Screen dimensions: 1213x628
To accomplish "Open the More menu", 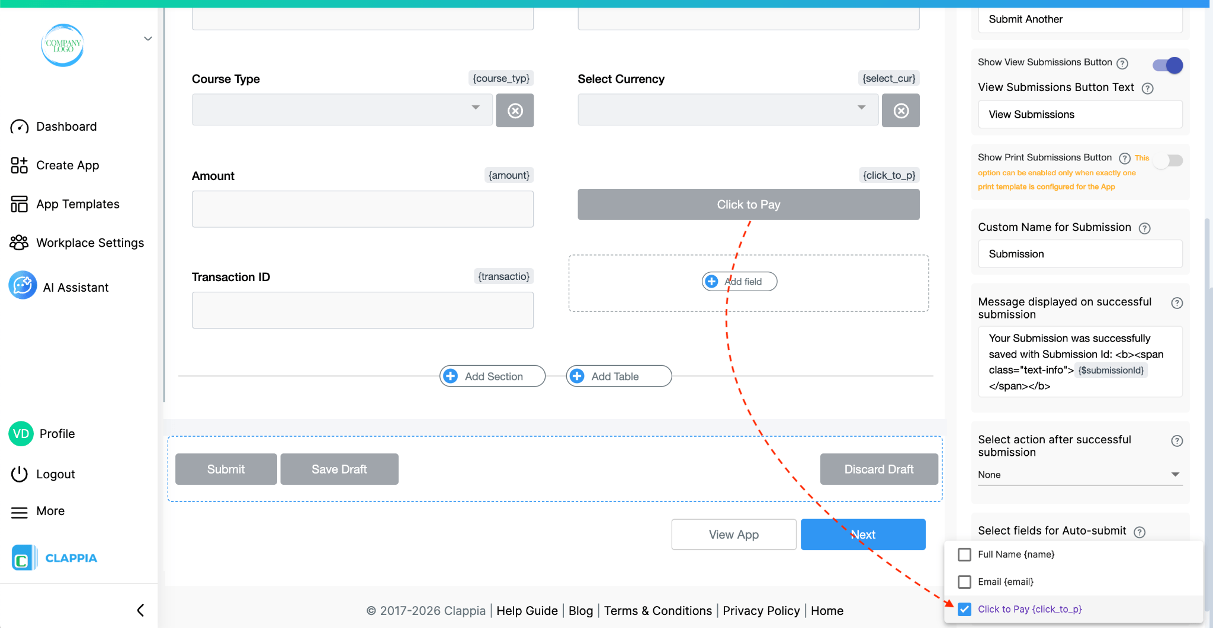I will pyautogui.click(x=20, y=511).
